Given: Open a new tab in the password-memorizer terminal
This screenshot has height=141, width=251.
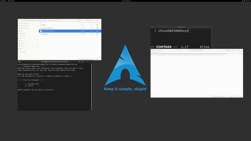Looking at the screenshot, I should pyautogui.click(x=19, y=62).
